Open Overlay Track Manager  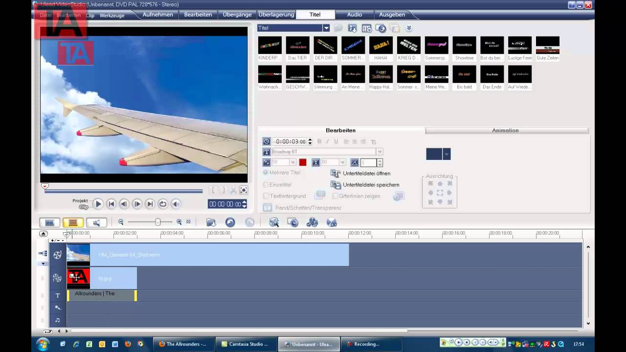click(x=312, y=222)
